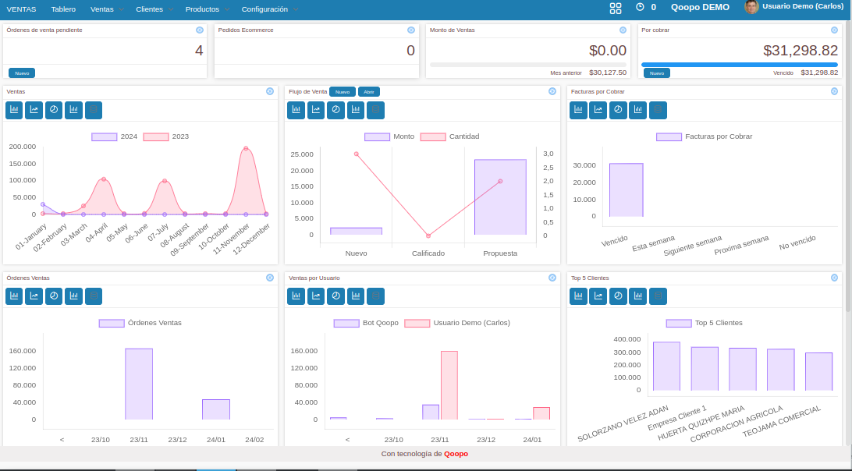The height and width of the screenshot is (471, 852).
Task: Open the VENTAS menu item
Action: click(x=21, y=9)
